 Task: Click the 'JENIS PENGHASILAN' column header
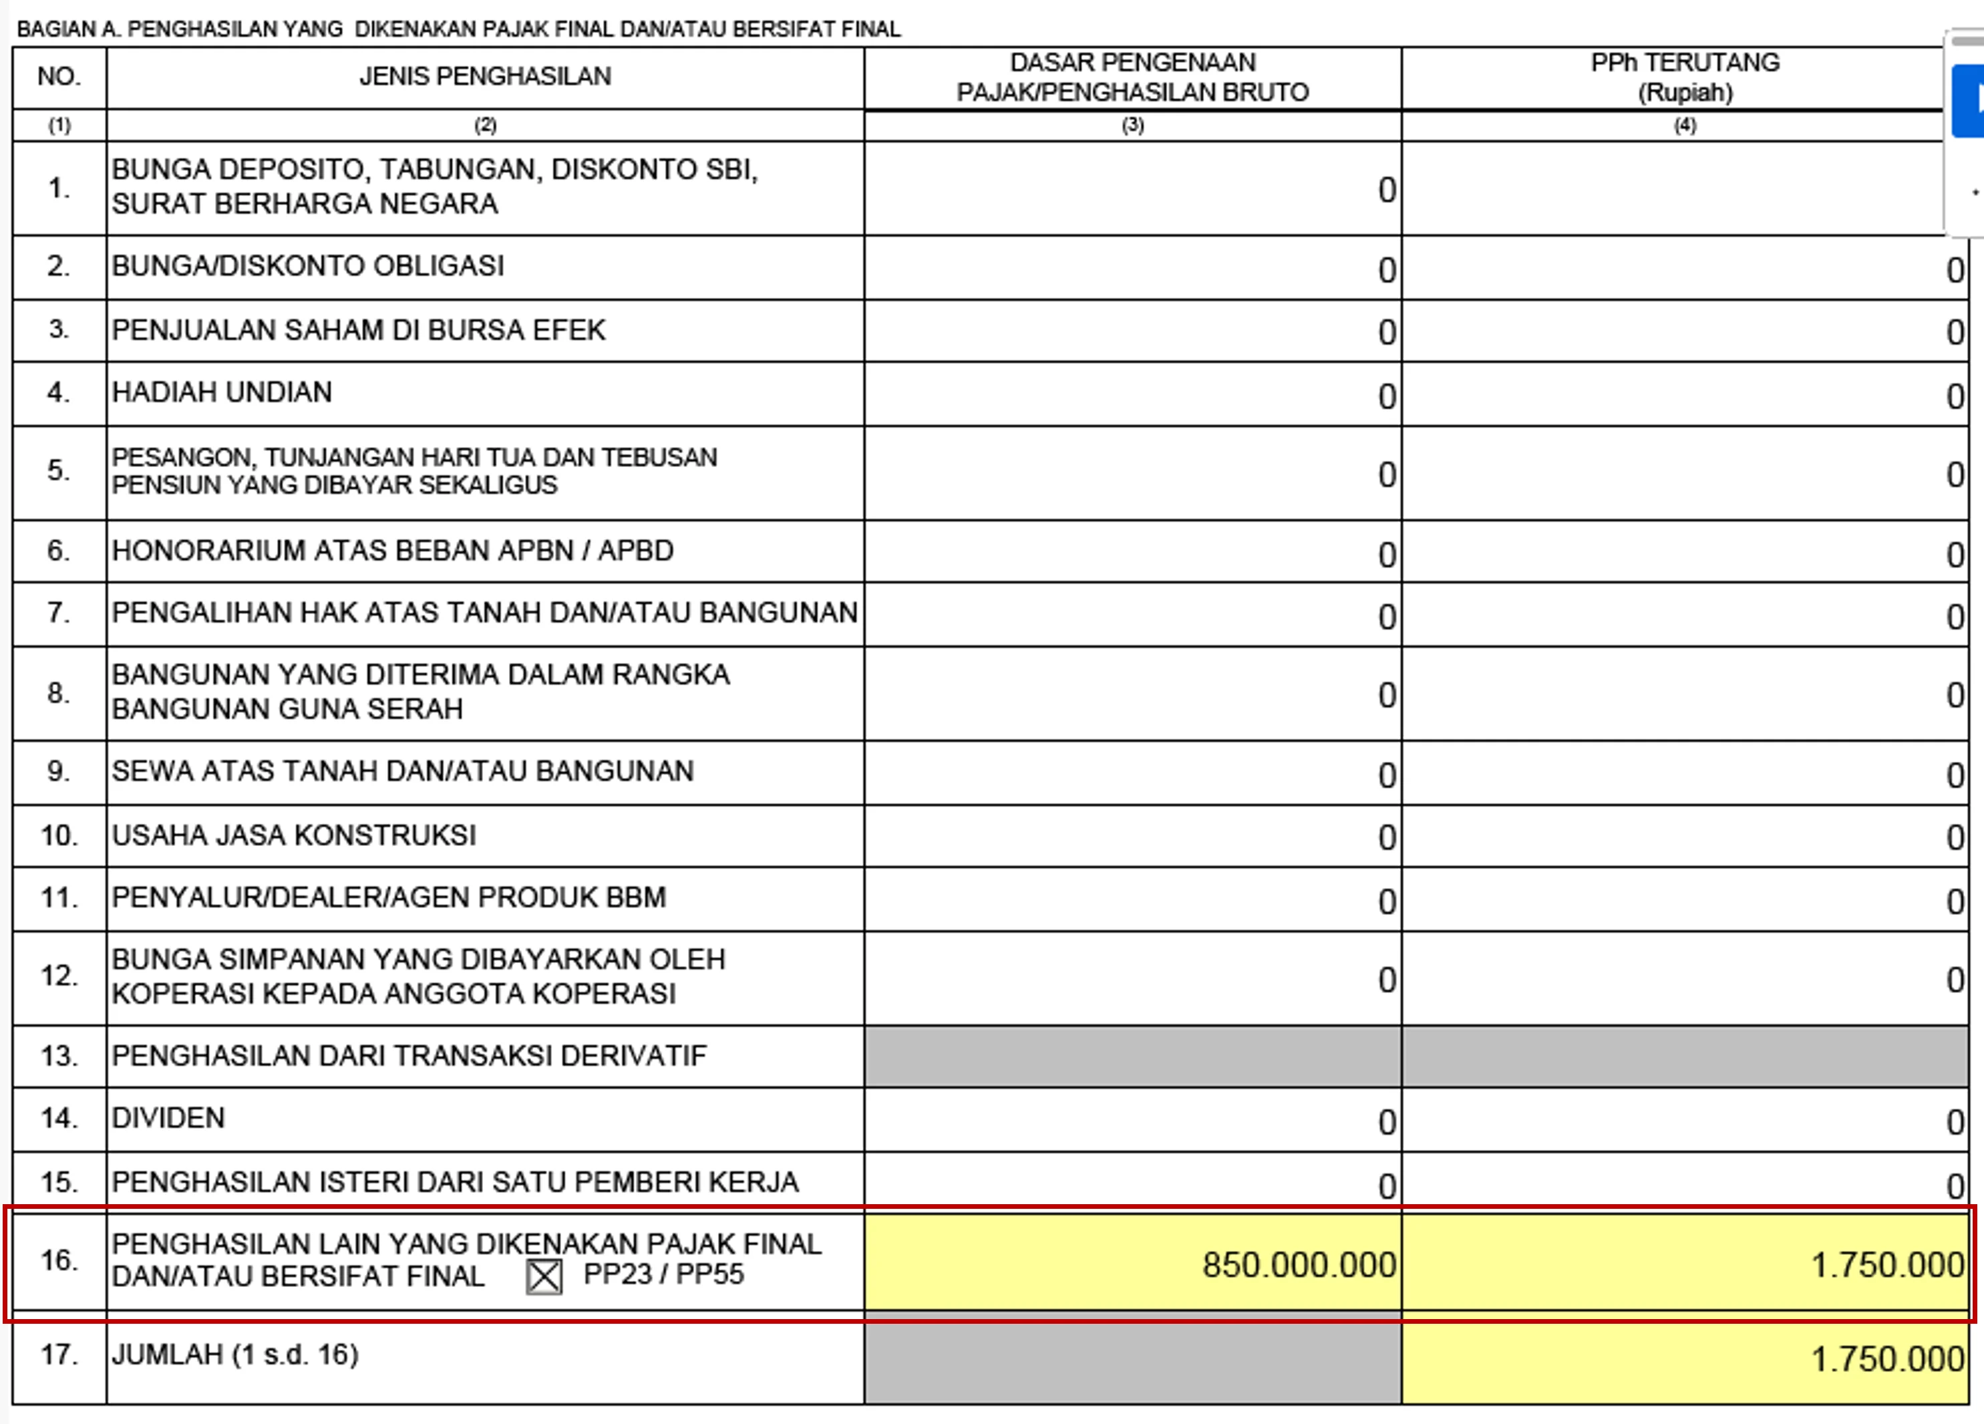[486, 77]
